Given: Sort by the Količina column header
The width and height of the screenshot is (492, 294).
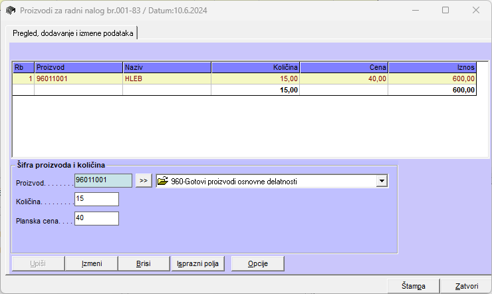Looking at the screenshot, I should click(x=255, y=67).
